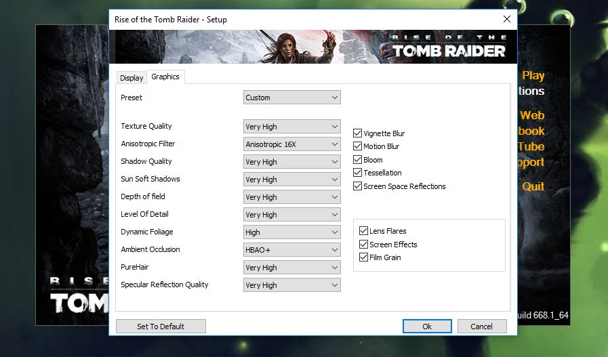608x357 pixels.
Task: Click the Tomb Raider banner image
Action: tap(313, 47)
